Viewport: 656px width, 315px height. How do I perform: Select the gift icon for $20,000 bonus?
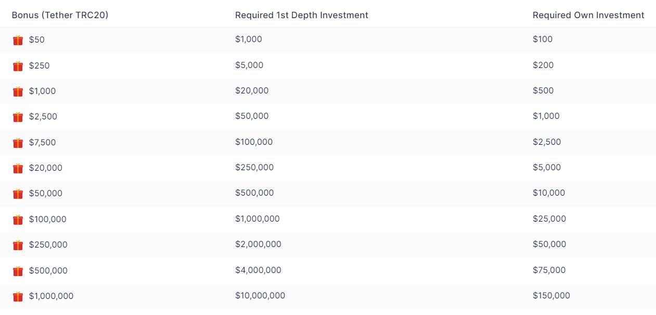[x=18, y=168]
